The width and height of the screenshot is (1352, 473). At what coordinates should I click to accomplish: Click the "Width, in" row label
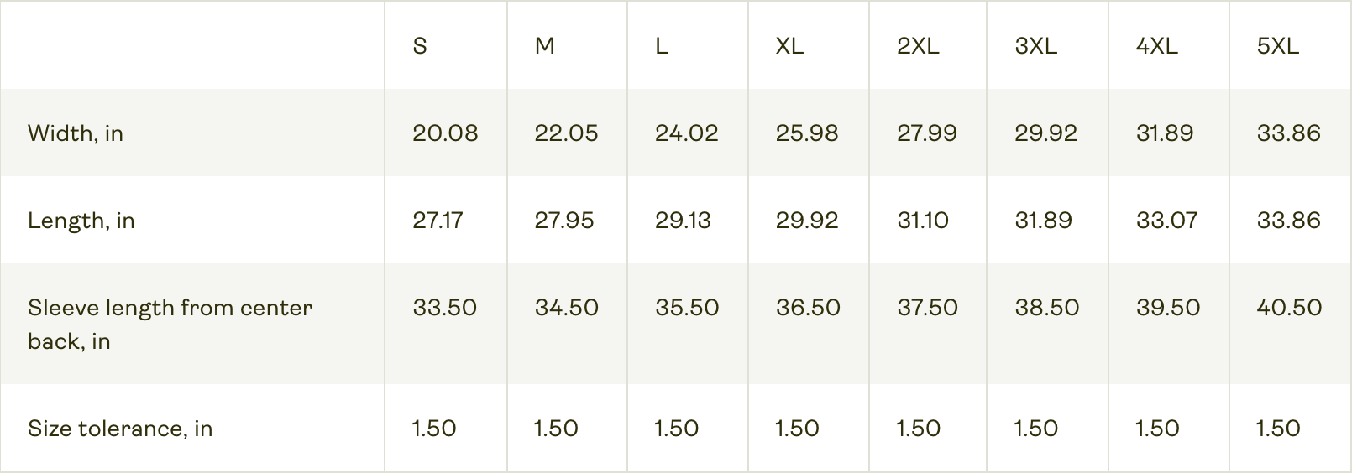point(76,133)
